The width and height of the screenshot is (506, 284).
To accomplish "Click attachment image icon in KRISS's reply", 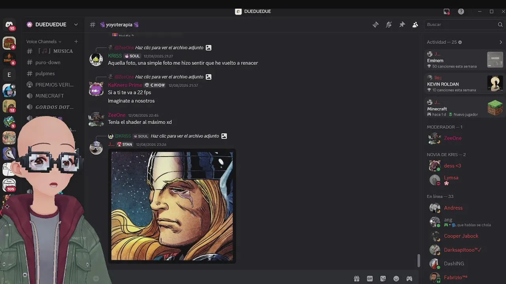I will pos(209,48).
